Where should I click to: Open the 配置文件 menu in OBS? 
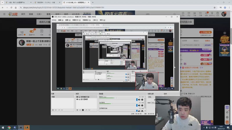point(77,20)
